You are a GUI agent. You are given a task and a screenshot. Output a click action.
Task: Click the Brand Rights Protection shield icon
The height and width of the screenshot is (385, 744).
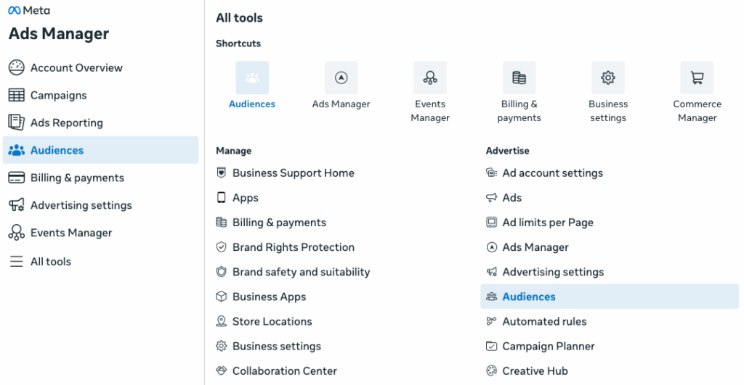pos(221,247)
